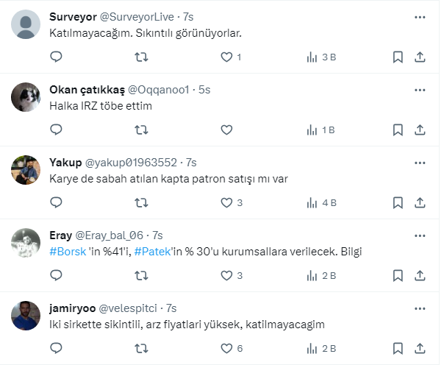Retweet jamiryoo's post

pyautogui.click(x=140, y=348)
